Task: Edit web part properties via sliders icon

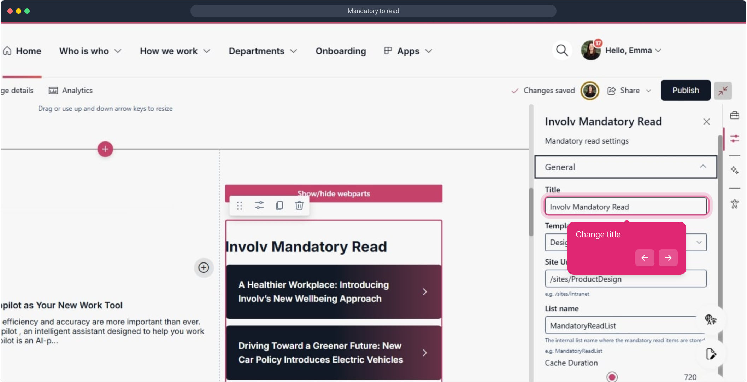Action: point(259,206)
